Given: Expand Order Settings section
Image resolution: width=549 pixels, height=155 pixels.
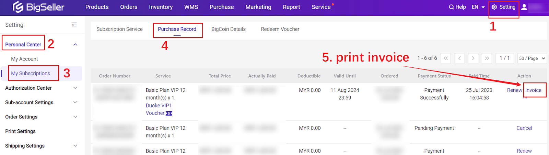Looking at the screenshot, I should [x=75, y=117].
